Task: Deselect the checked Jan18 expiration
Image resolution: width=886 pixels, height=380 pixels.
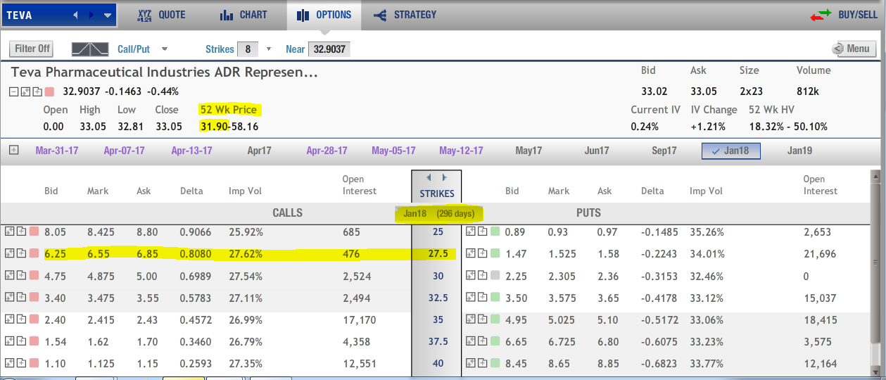Action: point(730,151)
